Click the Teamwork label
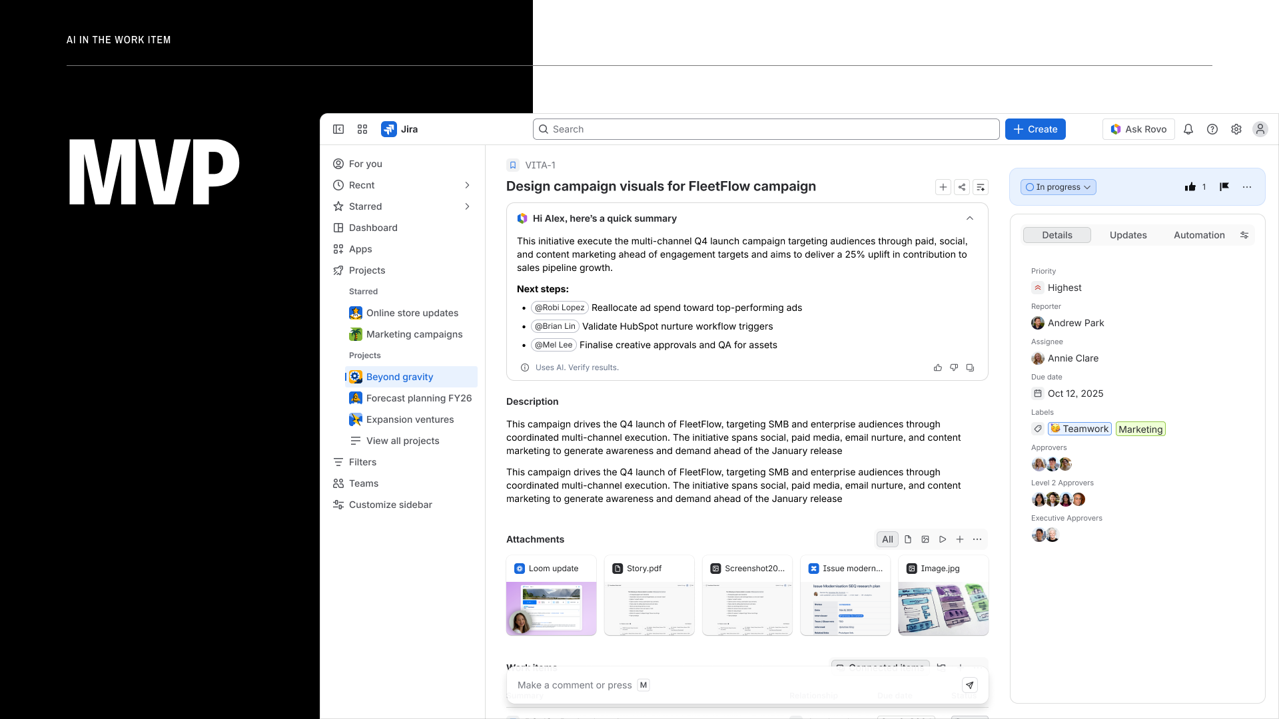This screenshot has width=1279, height=719. pyautogui.click(x=1080, y=429)
